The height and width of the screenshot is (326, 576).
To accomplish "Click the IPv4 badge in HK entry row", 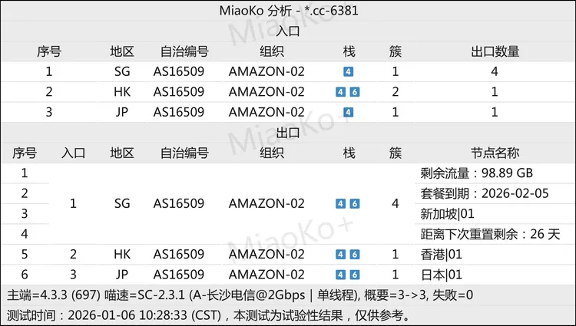I will tap(341, 92).
